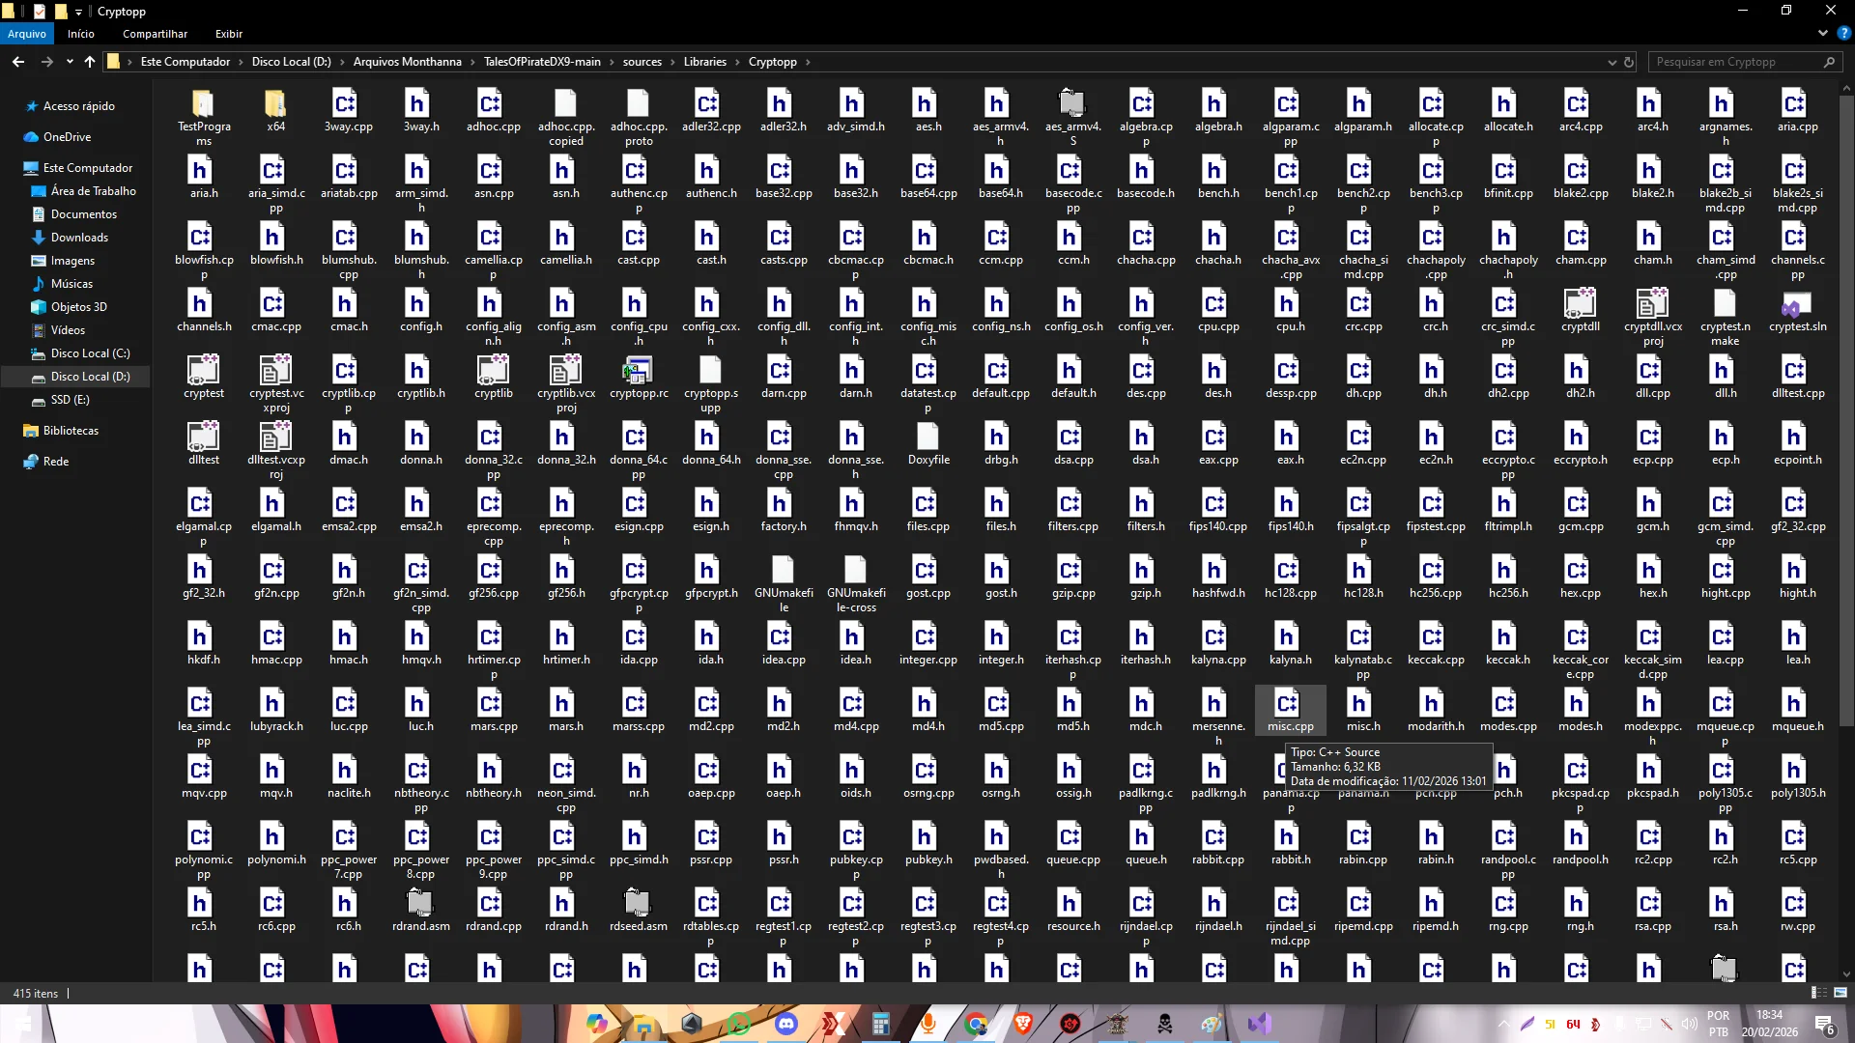
Task: Open OneDrive from the sidebar
Action: (67, 136)
